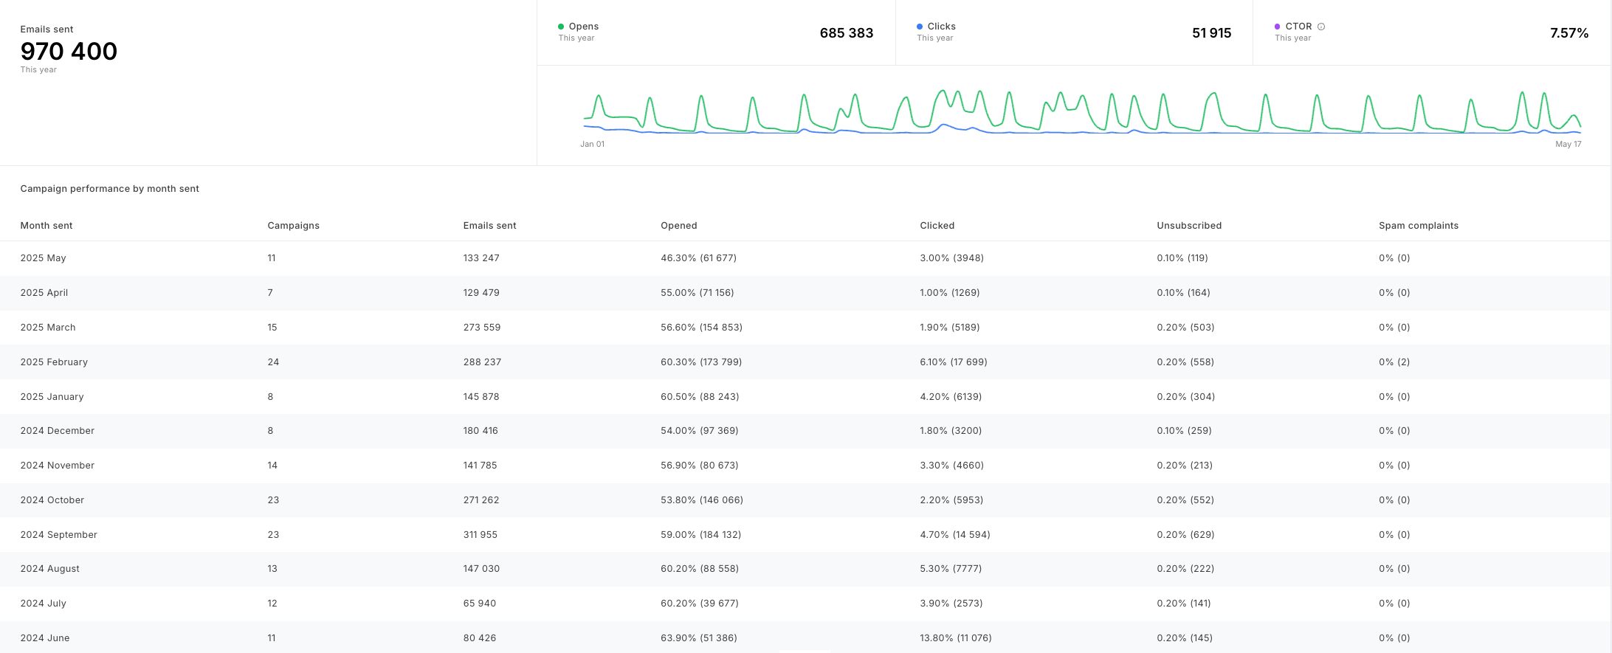Viewport: 1612px width, 653px height.
Task: Click the Campaigns column header
Action: click(293, 226)
